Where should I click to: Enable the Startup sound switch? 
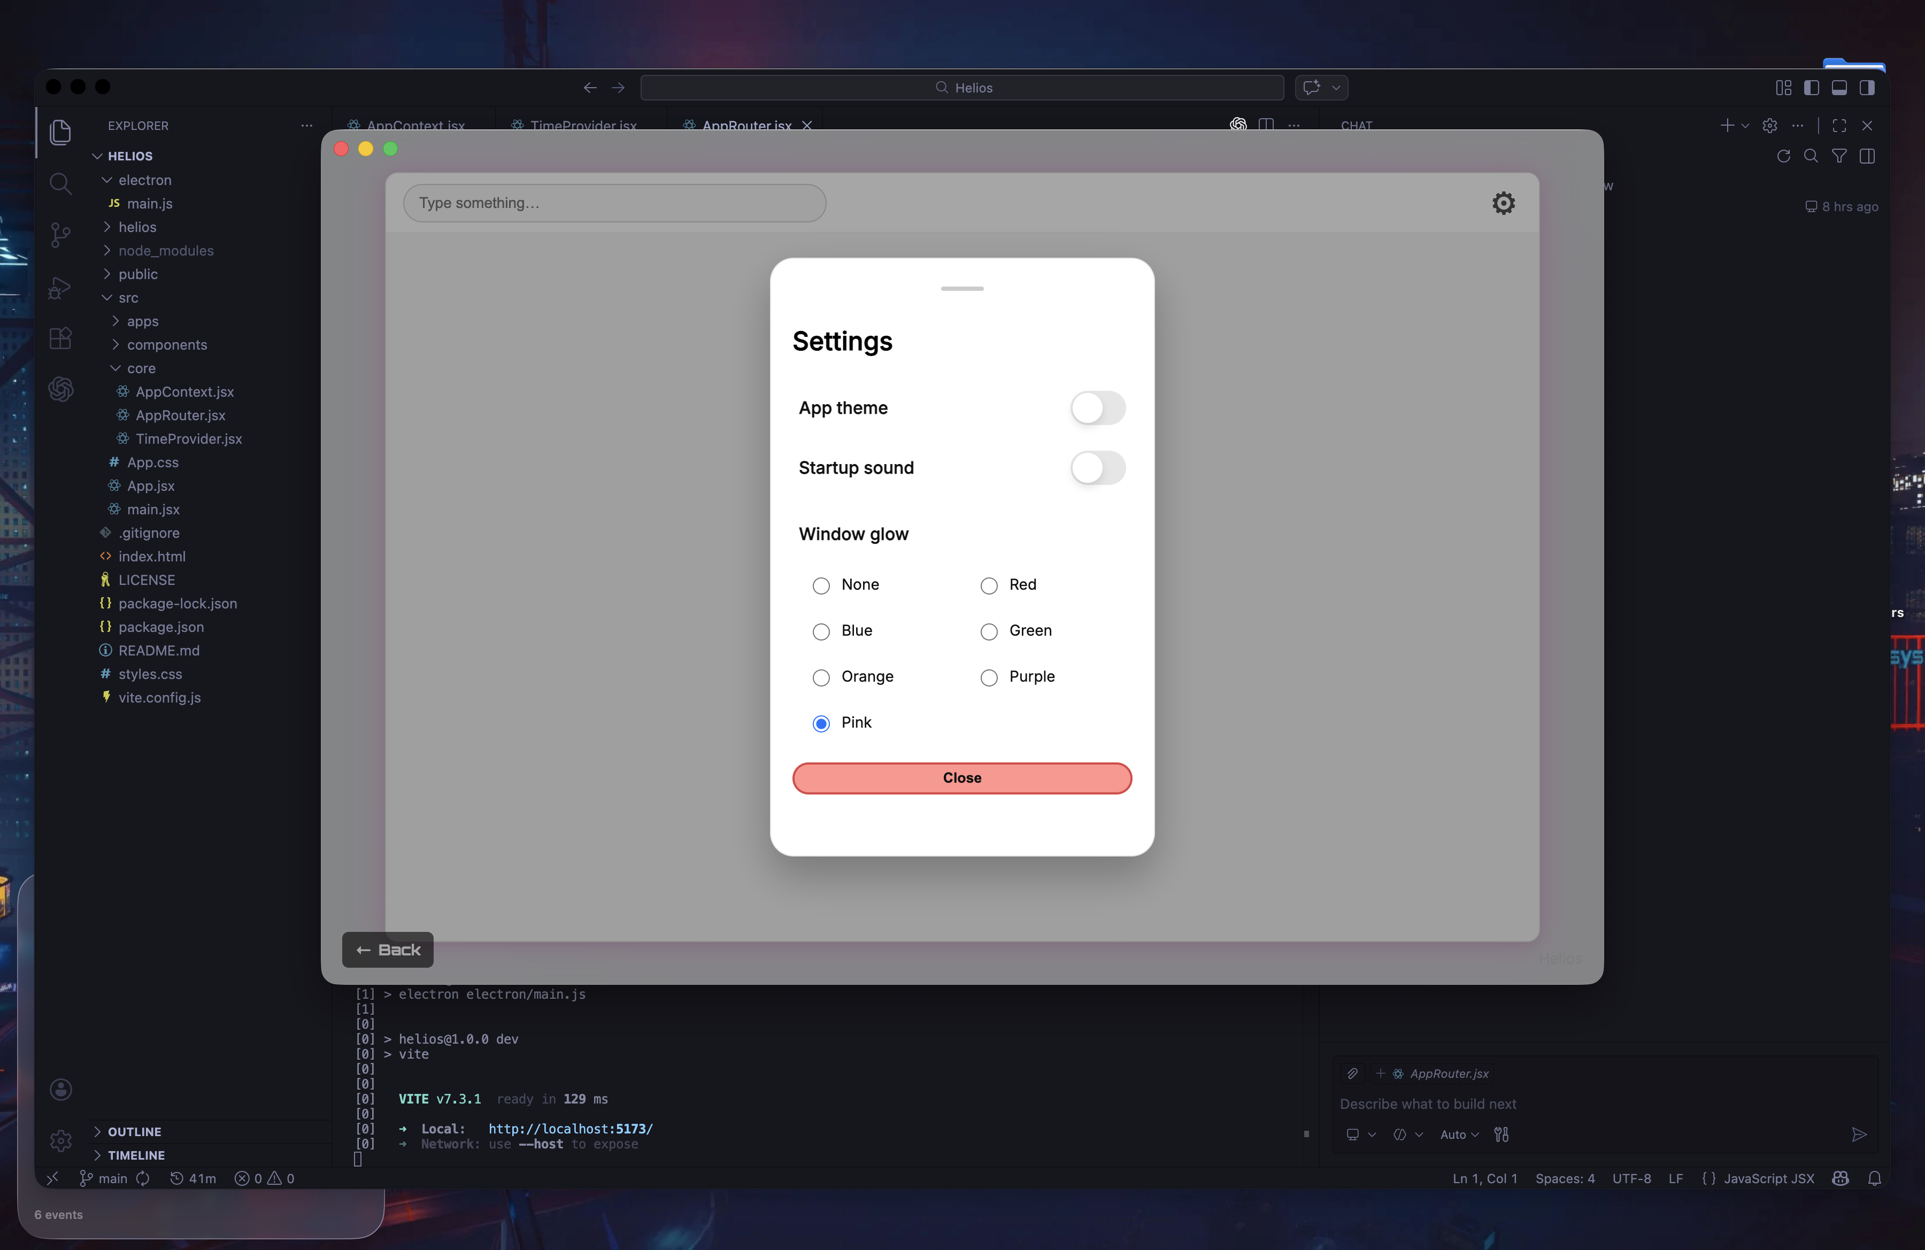1098,468
